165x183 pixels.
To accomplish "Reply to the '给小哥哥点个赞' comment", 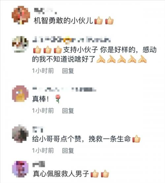I will [68, 150].
